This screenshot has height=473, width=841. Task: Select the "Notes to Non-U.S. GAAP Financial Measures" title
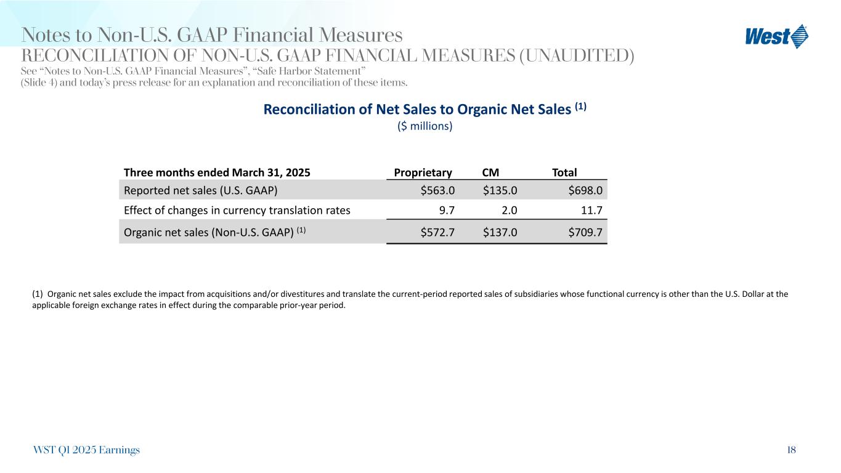coord(212,34)
